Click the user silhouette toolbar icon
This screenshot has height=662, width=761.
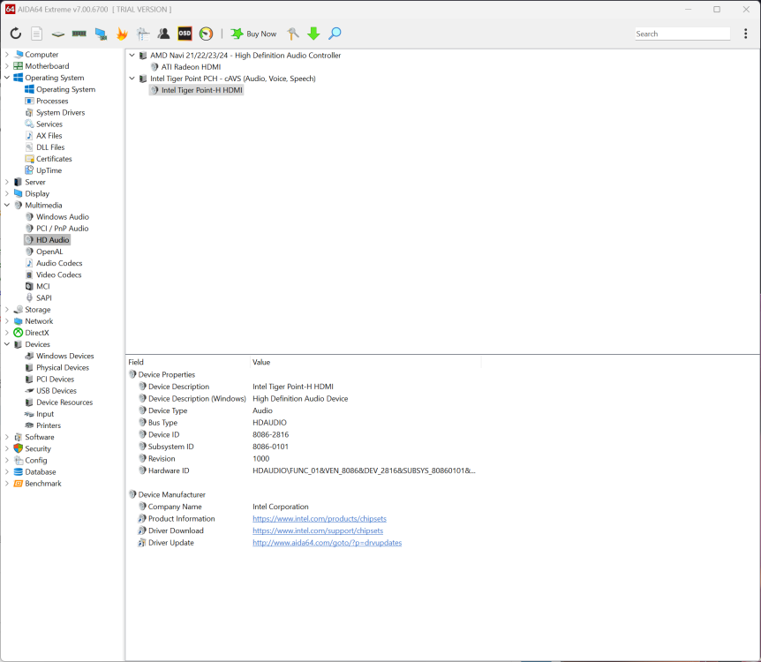coord(163,34)
